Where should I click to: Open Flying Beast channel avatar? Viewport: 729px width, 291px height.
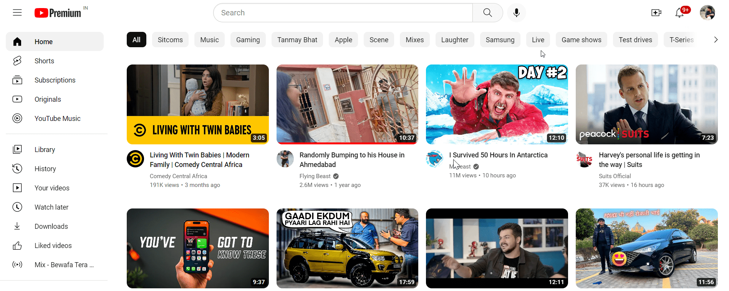pos(285,159)
